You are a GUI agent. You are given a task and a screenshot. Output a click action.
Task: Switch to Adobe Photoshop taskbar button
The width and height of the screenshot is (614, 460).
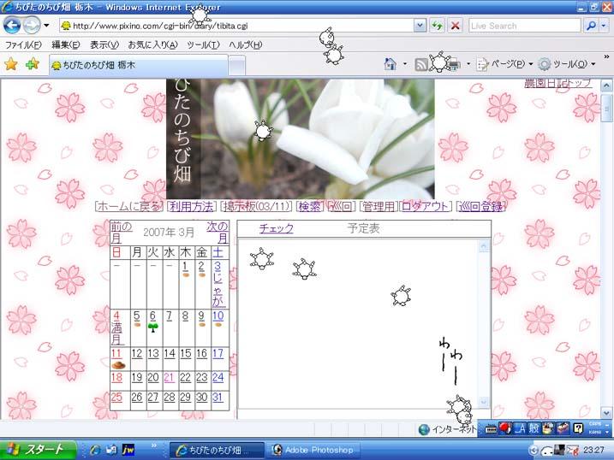point(313,451)
